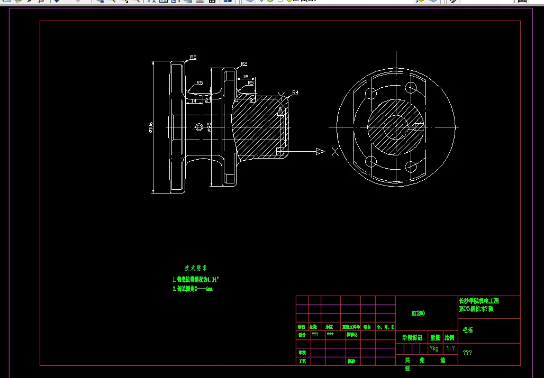
Task: Select the small UCS square marker on the hub
Action: [280, 151]
